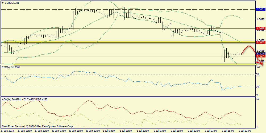Click the triangle arrow beside EURUSD,H1
This screenshot has height=133, width=266.
click(3, 3)
